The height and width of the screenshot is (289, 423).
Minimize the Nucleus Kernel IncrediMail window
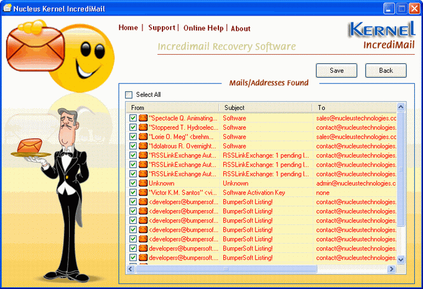[388, 9]
